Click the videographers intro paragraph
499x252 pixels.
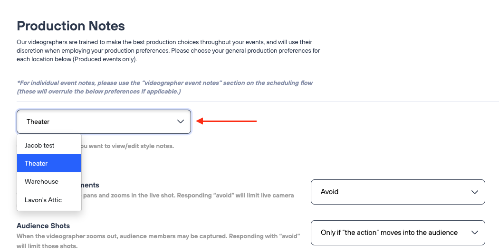(x=168, y=51)
